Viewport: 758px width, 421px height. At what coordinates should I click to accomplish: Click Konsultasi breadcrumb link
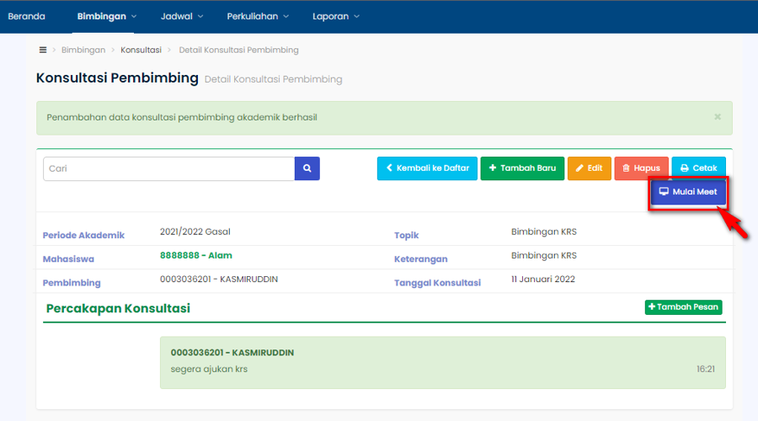[141, 50]
